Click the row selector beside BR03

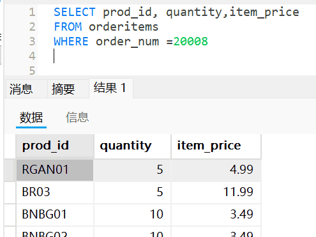10,192
